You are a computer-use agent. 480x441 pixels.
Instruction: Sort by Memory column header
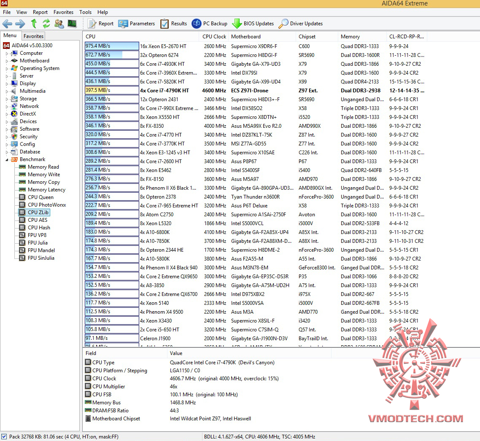[362, 36]
